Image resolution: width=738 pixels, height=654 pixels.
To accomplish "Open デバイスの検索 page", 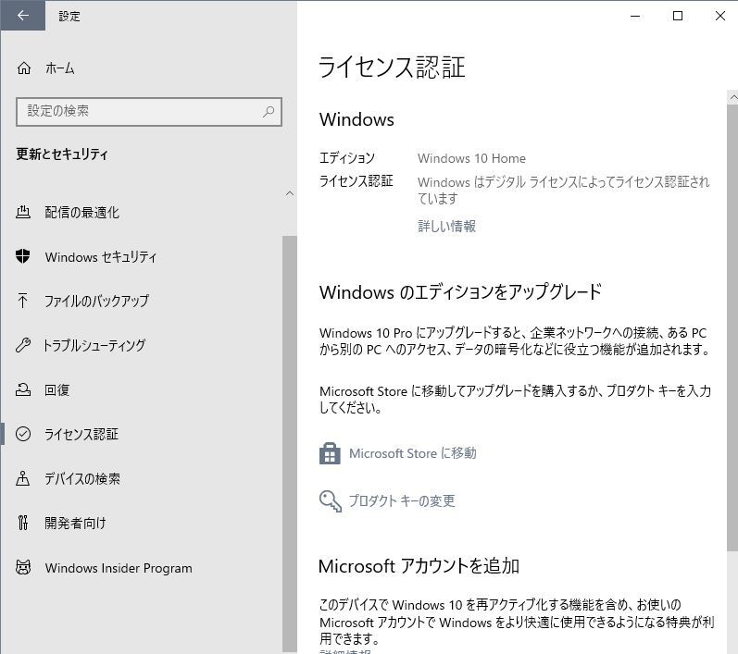I will 82,478.
